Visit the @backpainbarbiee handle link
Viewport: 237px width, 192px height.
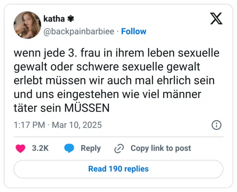[x=79, y=31]
